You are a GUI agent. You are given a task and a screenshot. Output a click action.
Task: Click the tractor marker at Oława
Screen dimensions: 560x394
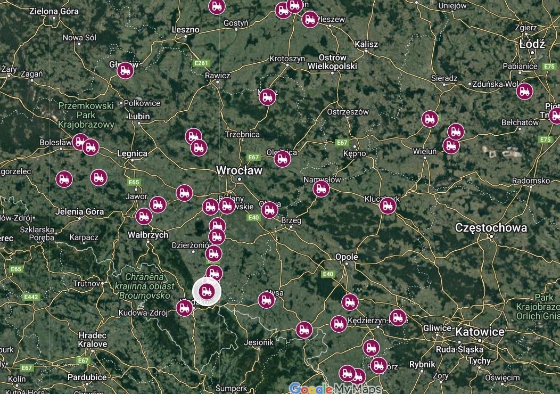(270, 210)
